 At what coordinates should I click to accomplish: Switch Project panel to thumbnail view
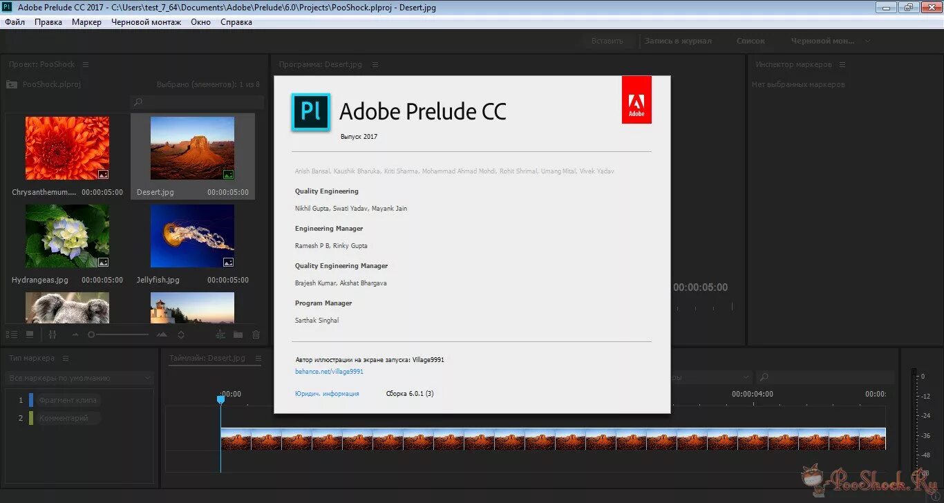pyautogui.click(x=30, y=334)
